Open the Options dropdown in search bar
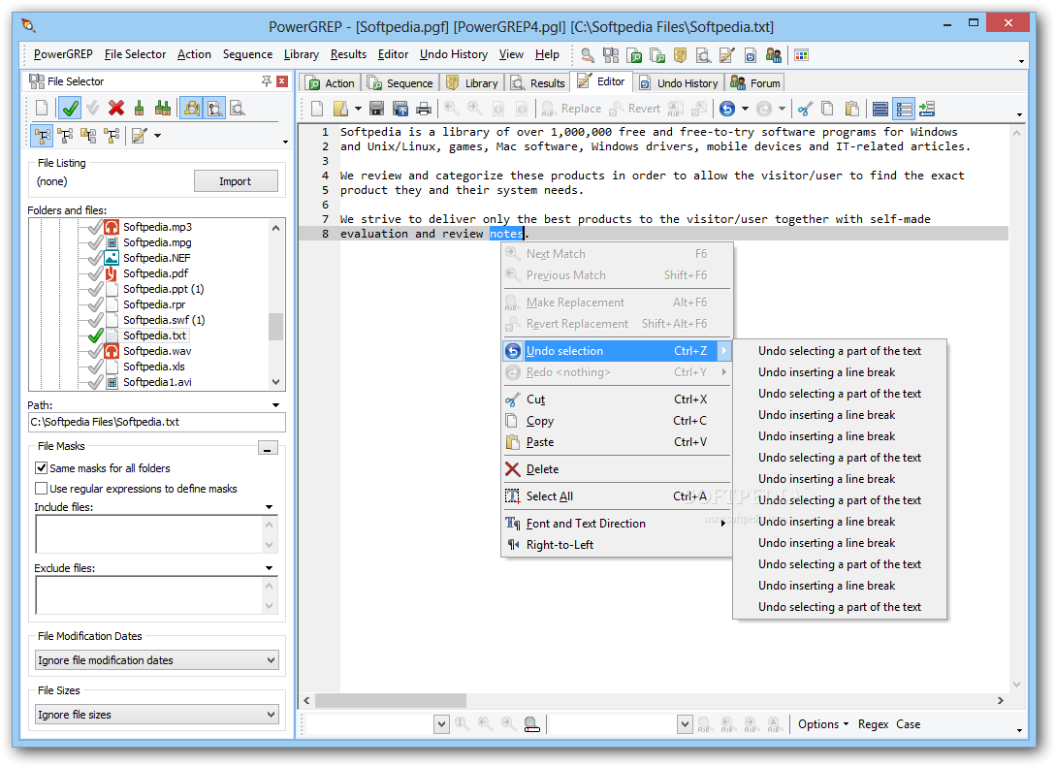Screen dimensions: 1056x767 coord(823,724)
